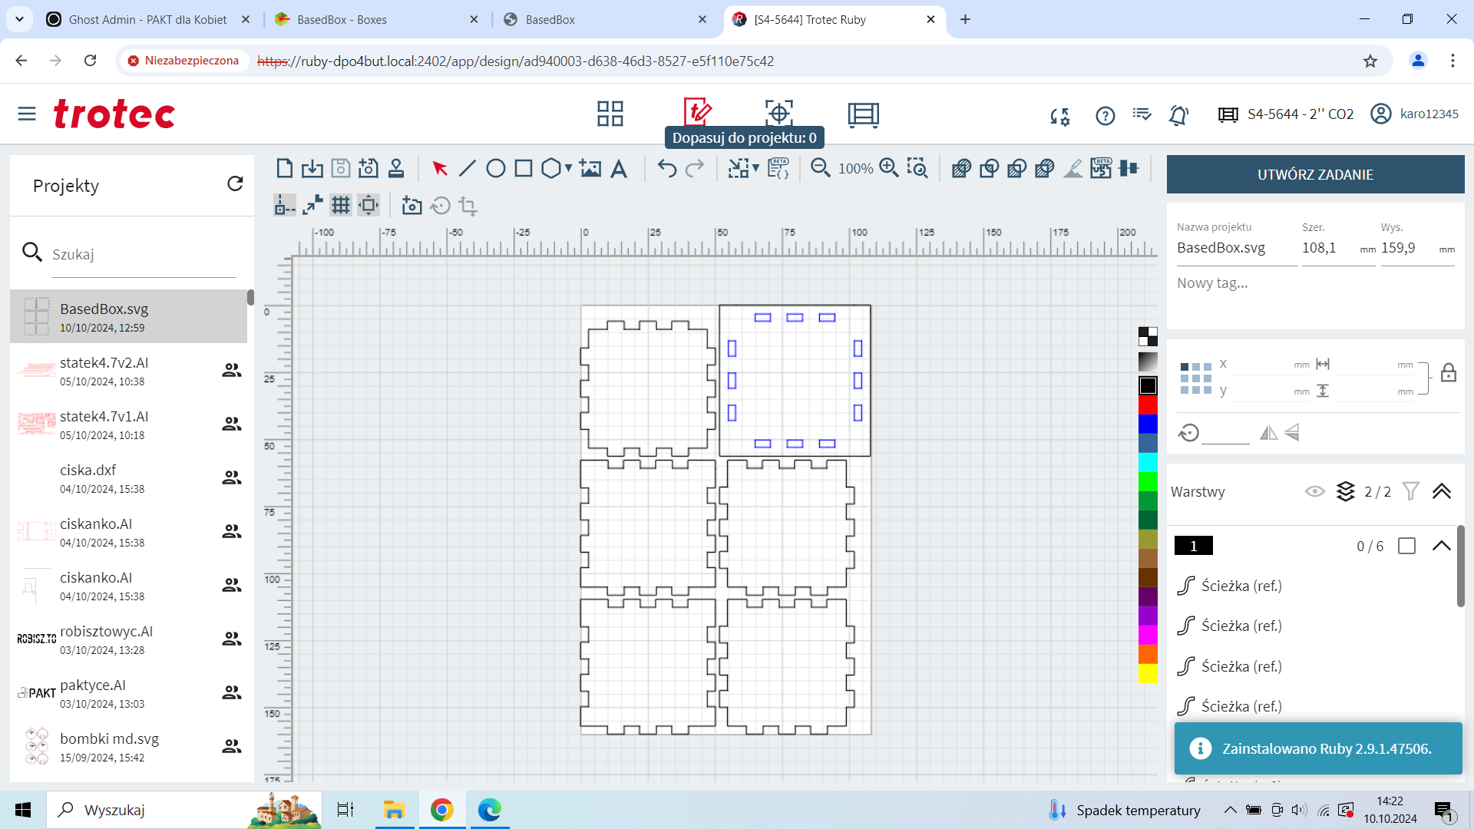This screenshot has height=829, width=1474.
Task: Open the karo12345 user menu
Action: (x=1414, y=114)
